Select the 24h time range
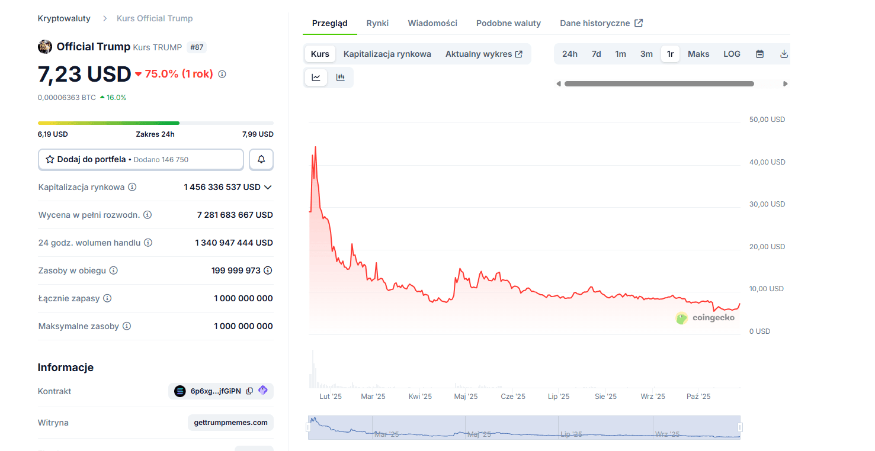Viewport: 875px width, 451px height. coord(569,54)
